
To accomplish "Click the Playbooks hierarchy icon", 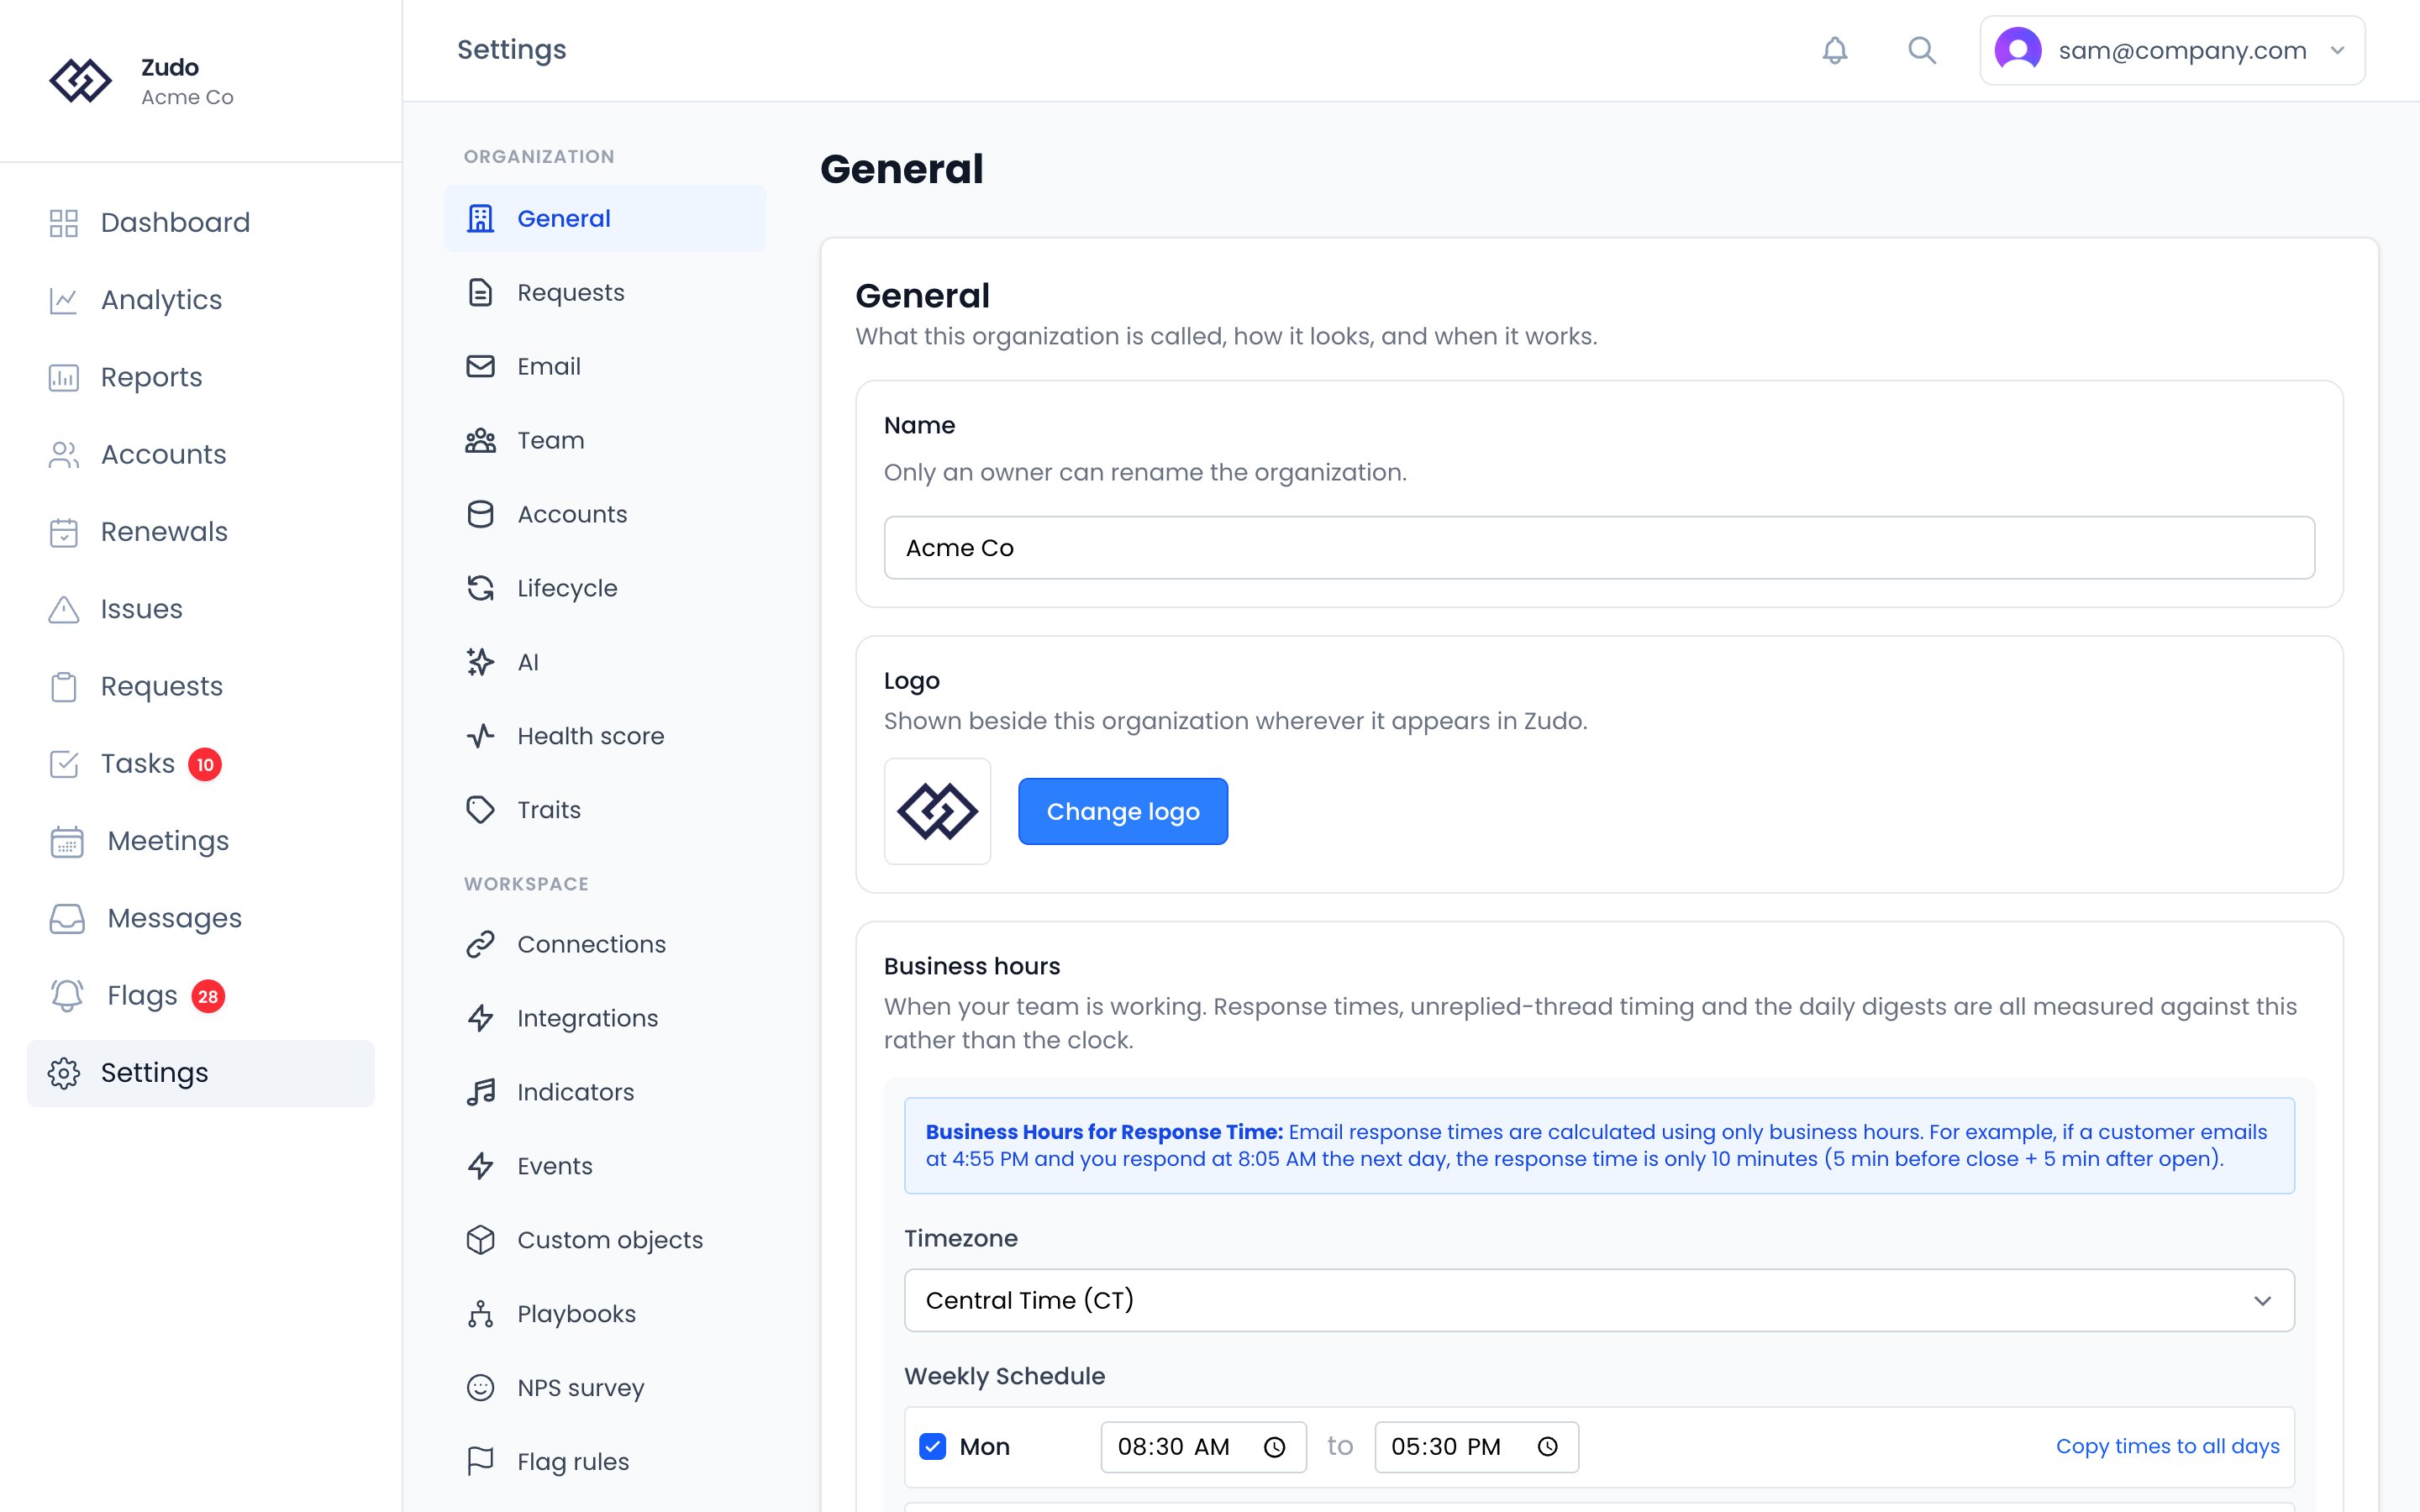I will click(481, 1314).
